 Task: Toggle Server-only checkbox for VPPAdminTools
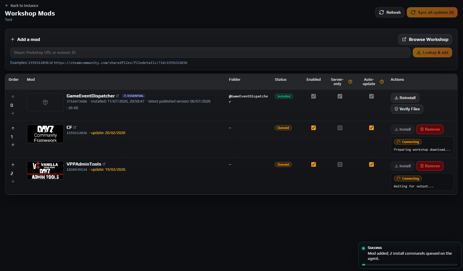click(x=340, y=164)
